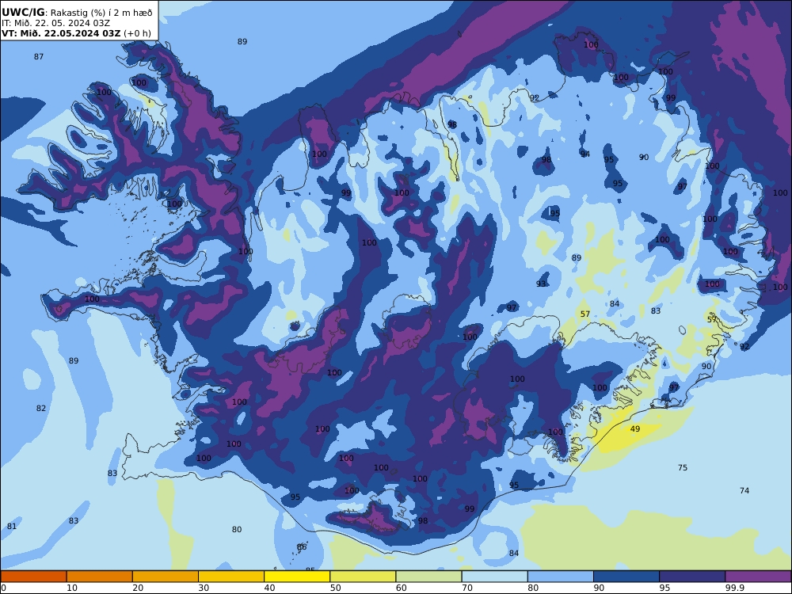Click the legend tick label 40

tap(270, 588)
